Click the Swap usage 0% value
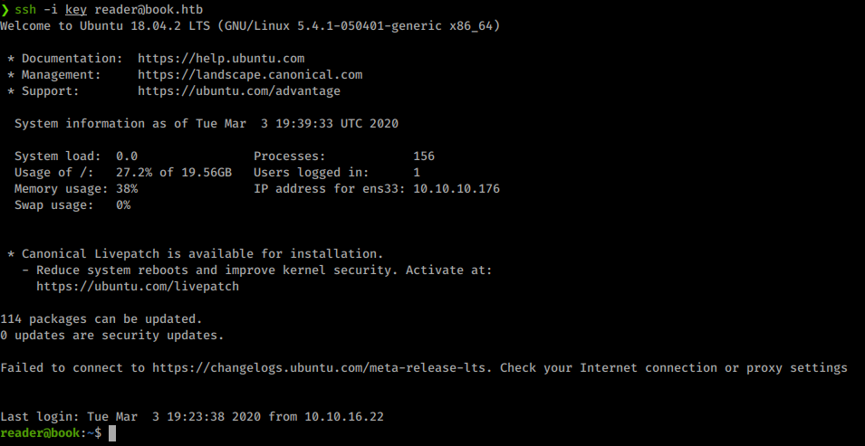The image size is (865, 446). coord(123,205)
